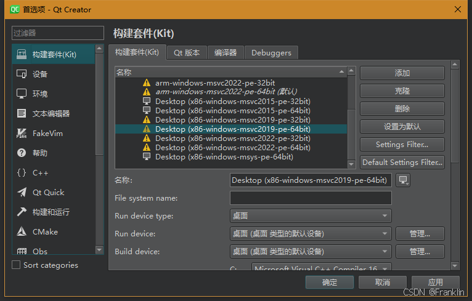Click monitor icon of msvc2015-pe-32bit kit
This screenshot has width=472, height=301.
[x=147, y=101]
